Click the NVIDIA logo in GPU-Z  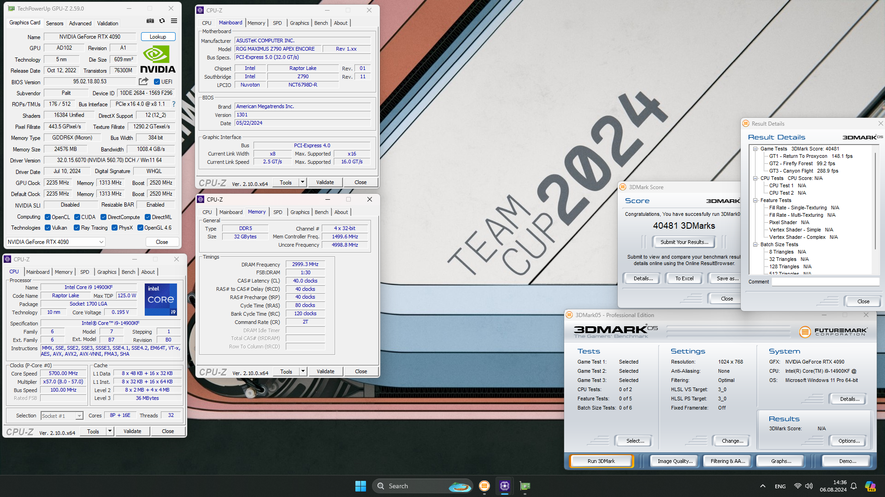158,59
